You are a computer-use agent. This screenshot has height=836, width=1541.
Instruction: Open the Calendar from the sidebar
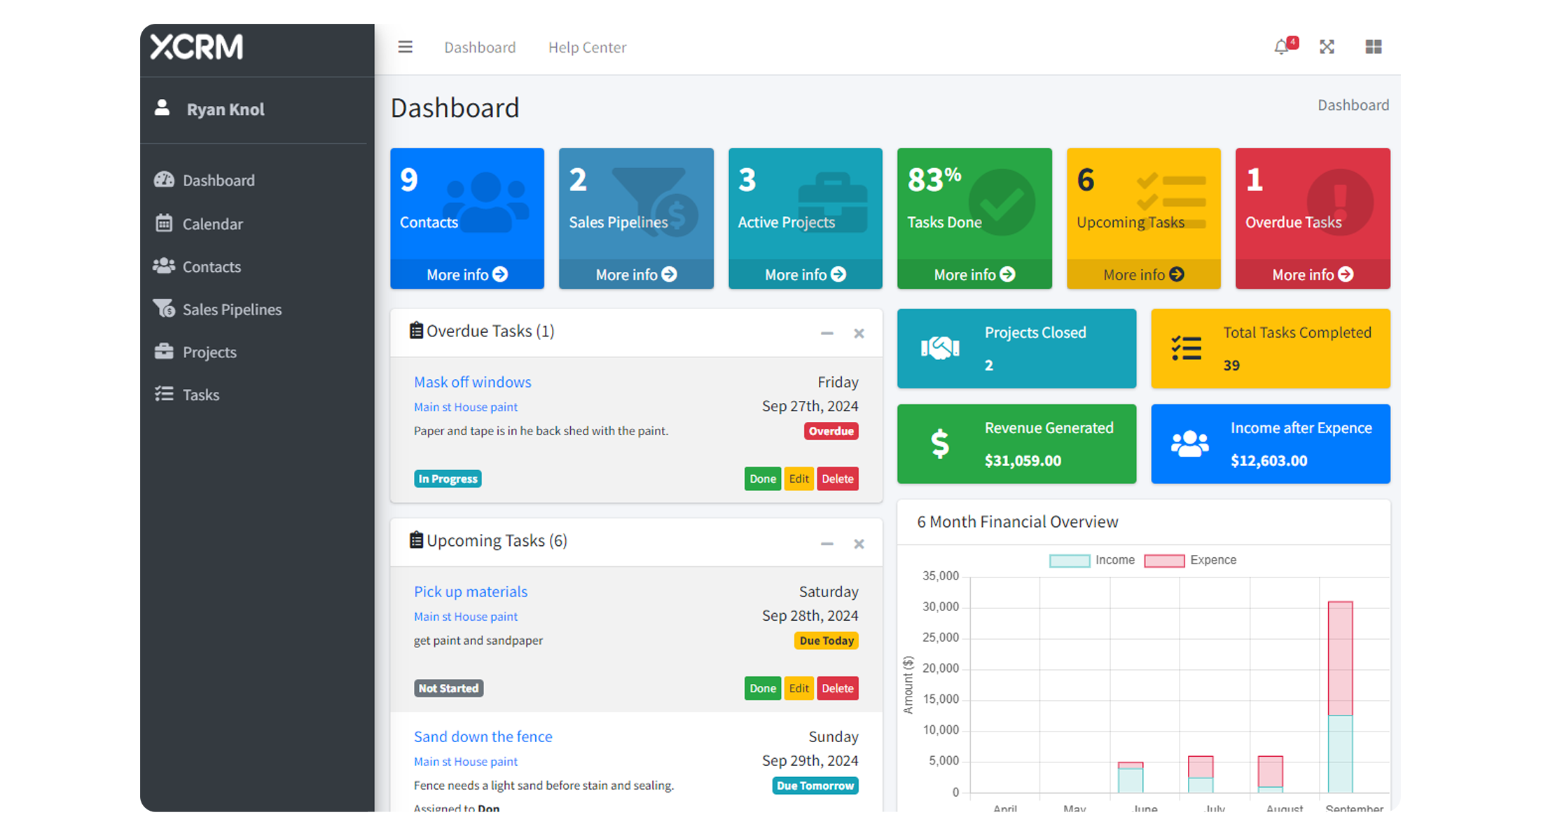coord(212,224)
